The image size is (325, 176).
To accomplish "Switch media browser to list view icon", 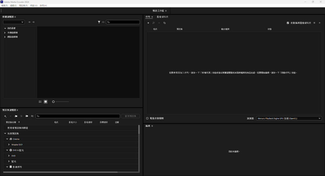I will pyautogui.click(x=40, y=102).
